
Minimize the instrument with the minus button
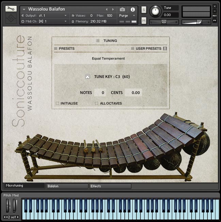pyautogui.click(x=215, y=11)
